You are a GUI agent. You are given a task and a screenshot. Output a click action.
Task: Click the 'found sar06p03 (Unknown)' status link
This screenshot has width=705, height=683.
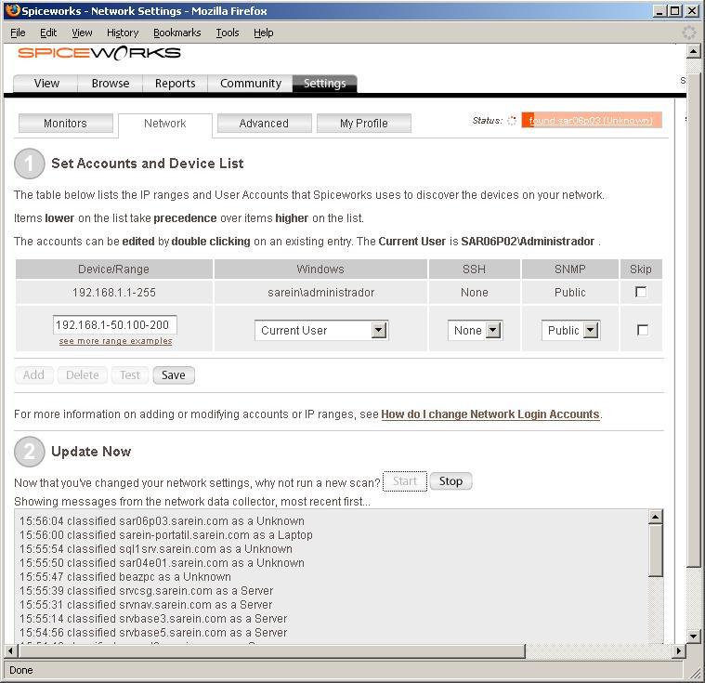[591, 121]
